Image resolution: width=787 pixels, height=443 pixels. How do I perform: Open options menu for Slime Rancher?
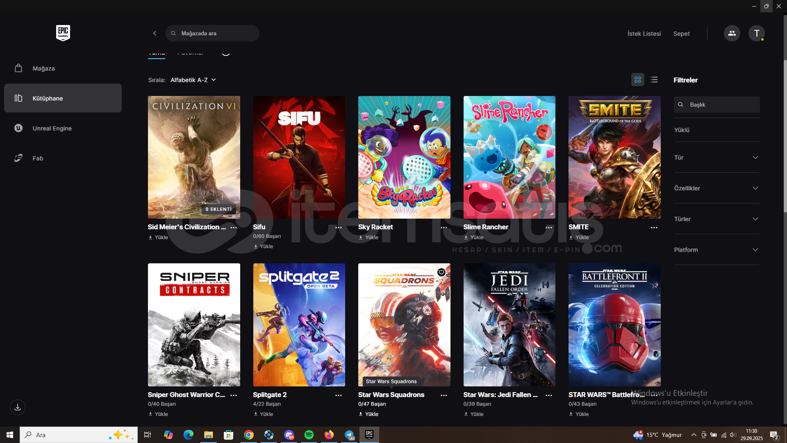[x=549, y=228]
